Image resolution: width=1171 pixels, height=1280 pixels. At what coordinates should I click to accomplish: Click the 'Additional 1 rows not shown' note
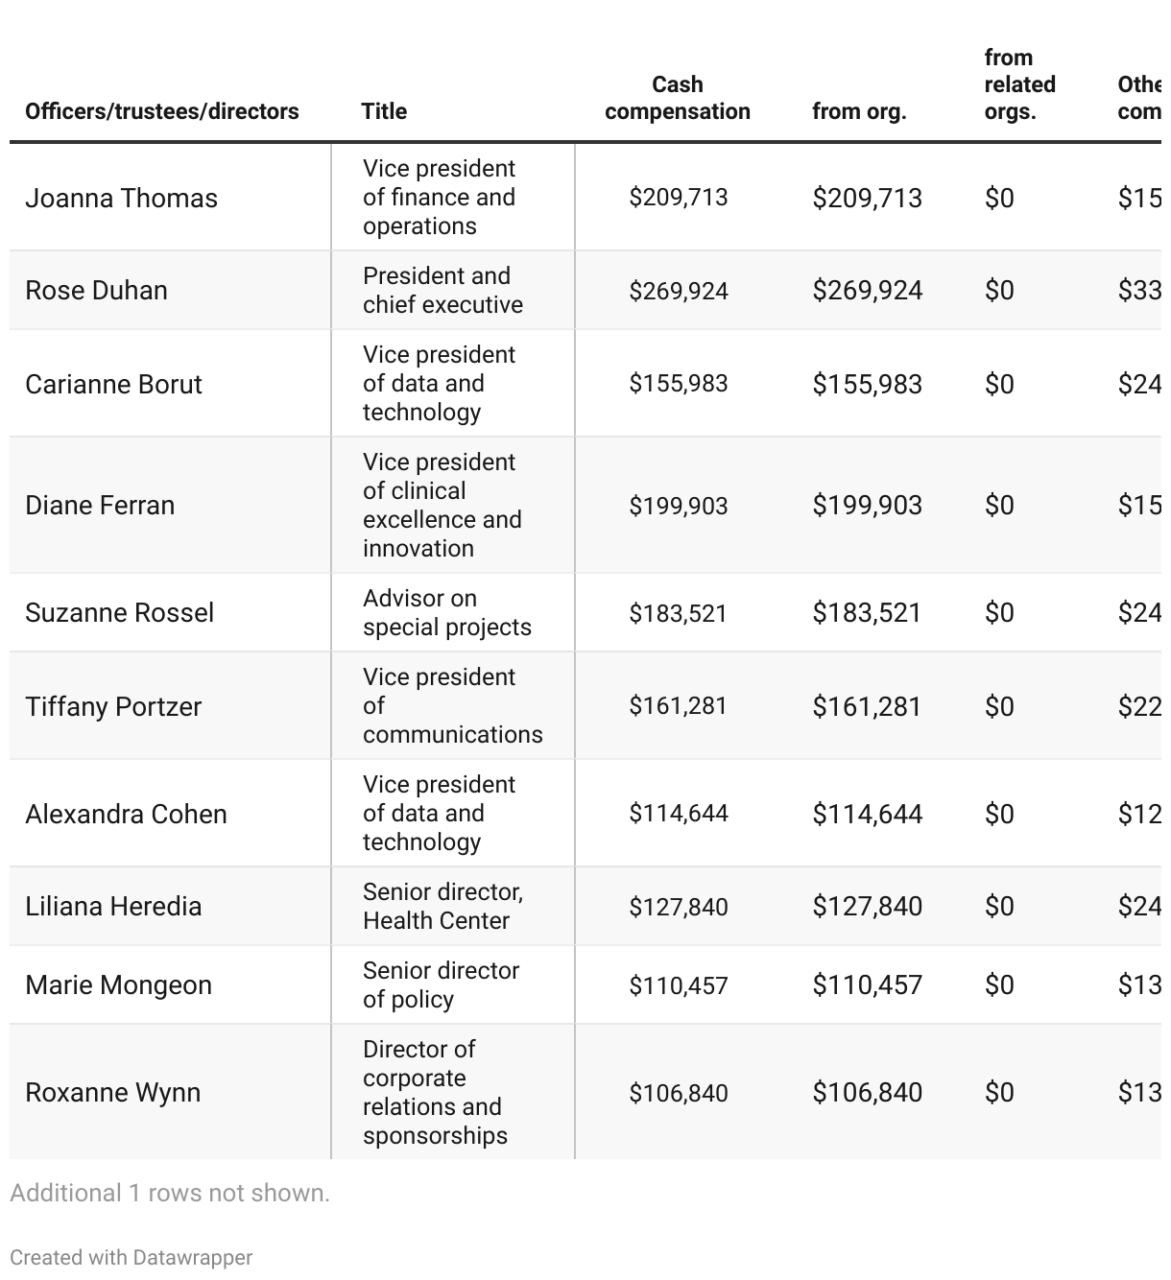pyautogui.click(x=170, y=1193)
